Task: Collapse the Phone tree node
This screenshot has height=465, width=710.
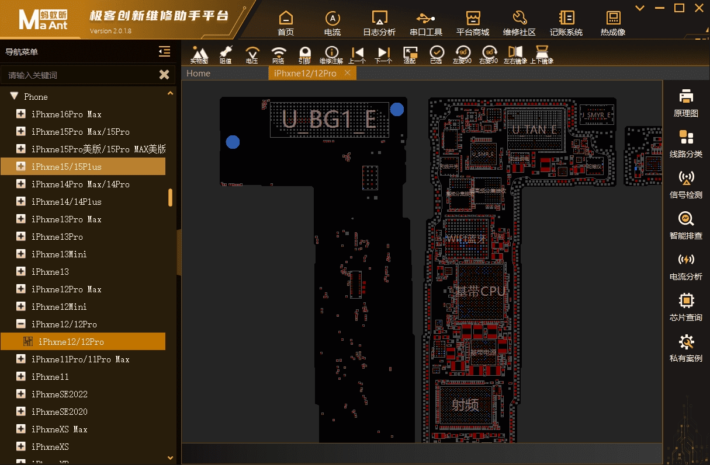Action: pyautogui.click(x=14, y=96)
